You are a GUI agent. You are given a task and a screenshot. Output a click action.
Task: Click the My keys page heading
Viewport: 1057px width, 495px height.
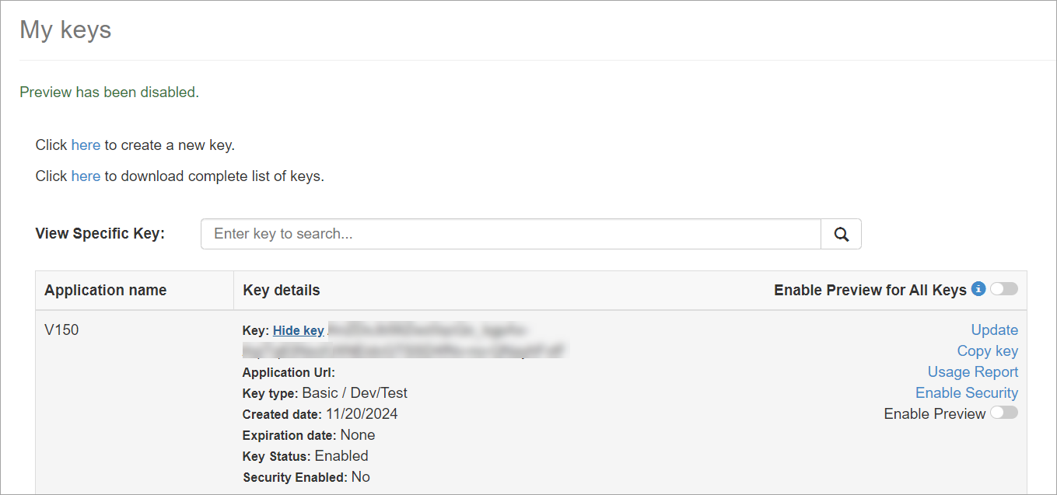click(x=65, y=30)
